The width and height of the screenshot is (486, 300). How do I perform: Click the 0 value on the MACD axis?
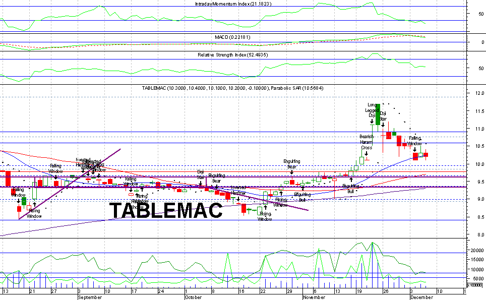(x=482, y=42)
